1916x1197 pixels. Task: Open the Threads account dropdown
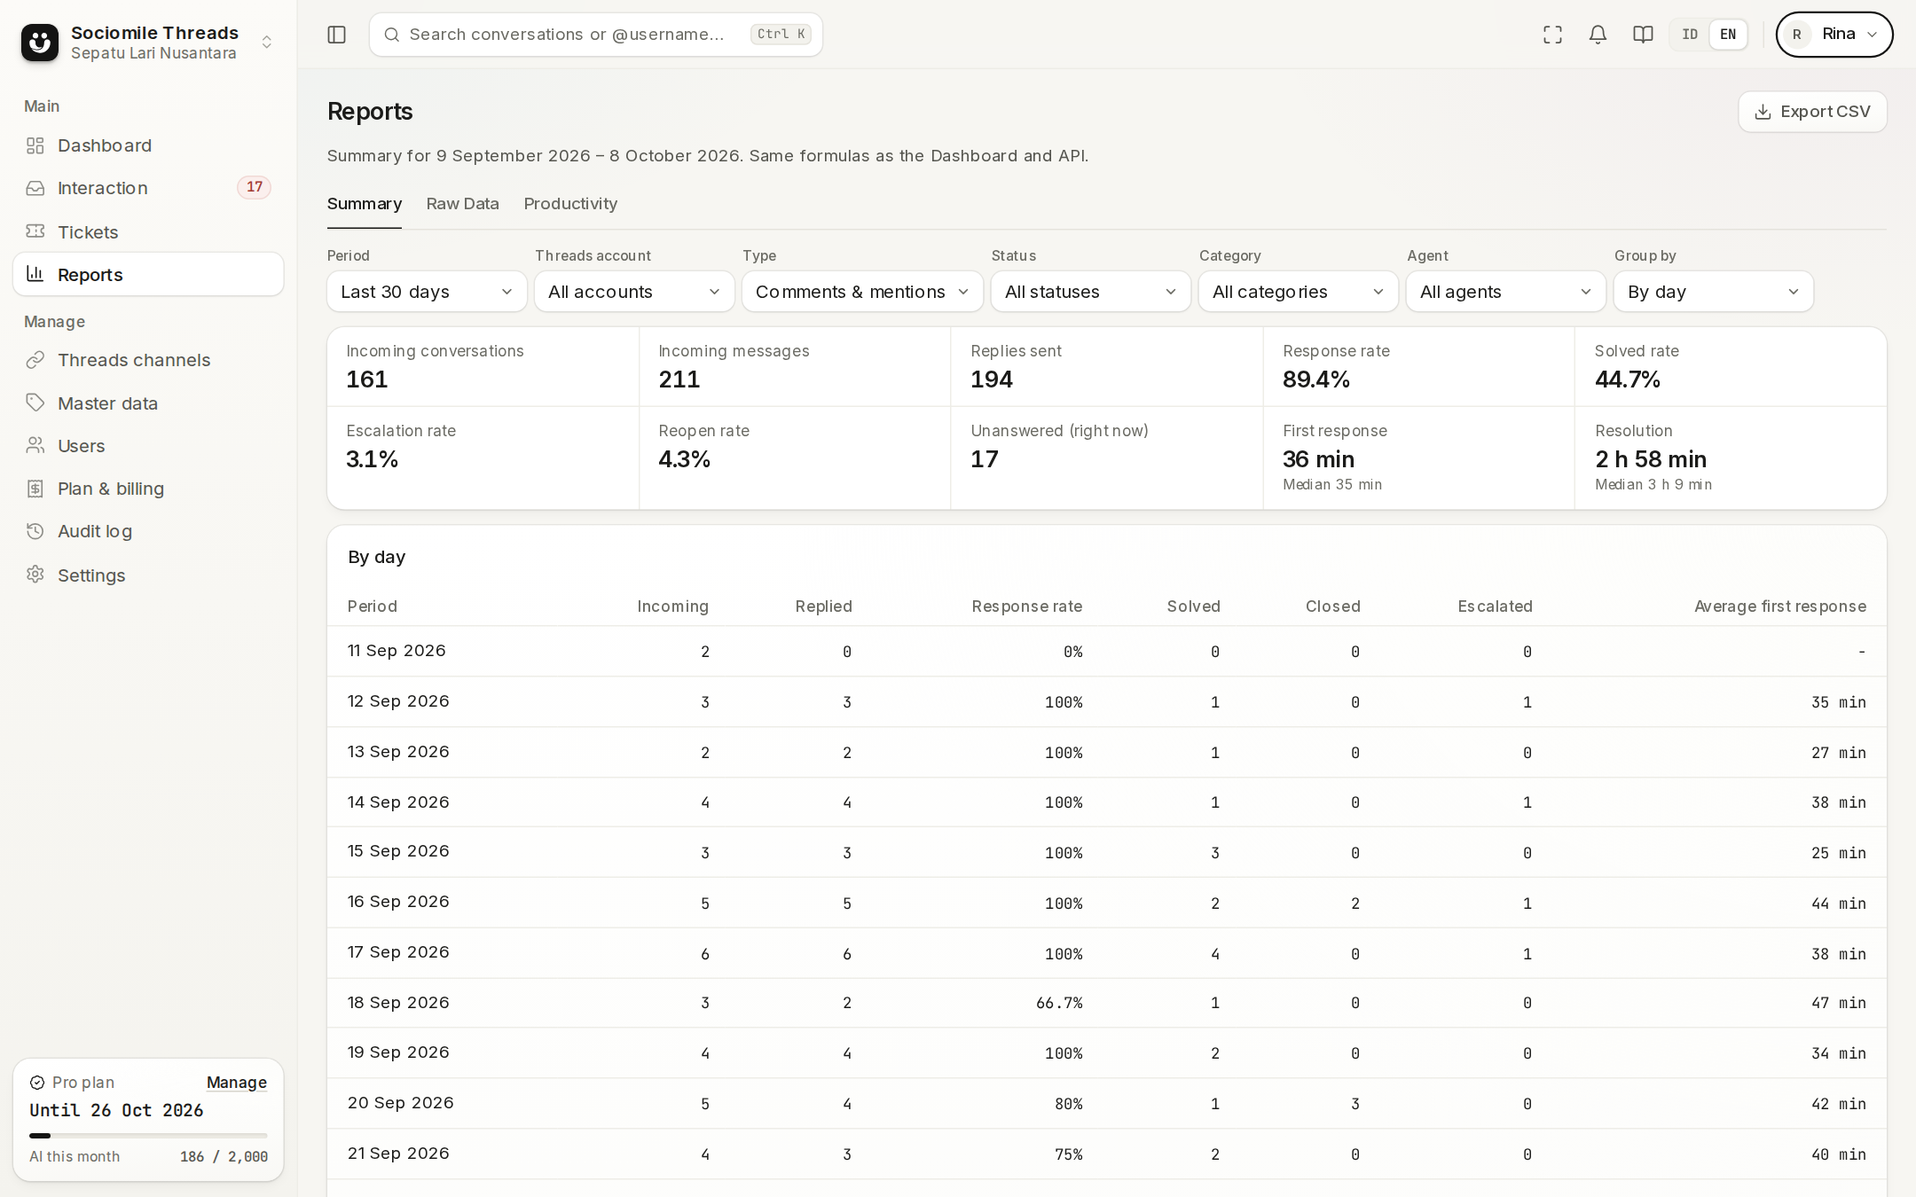(x=634, y=292)
